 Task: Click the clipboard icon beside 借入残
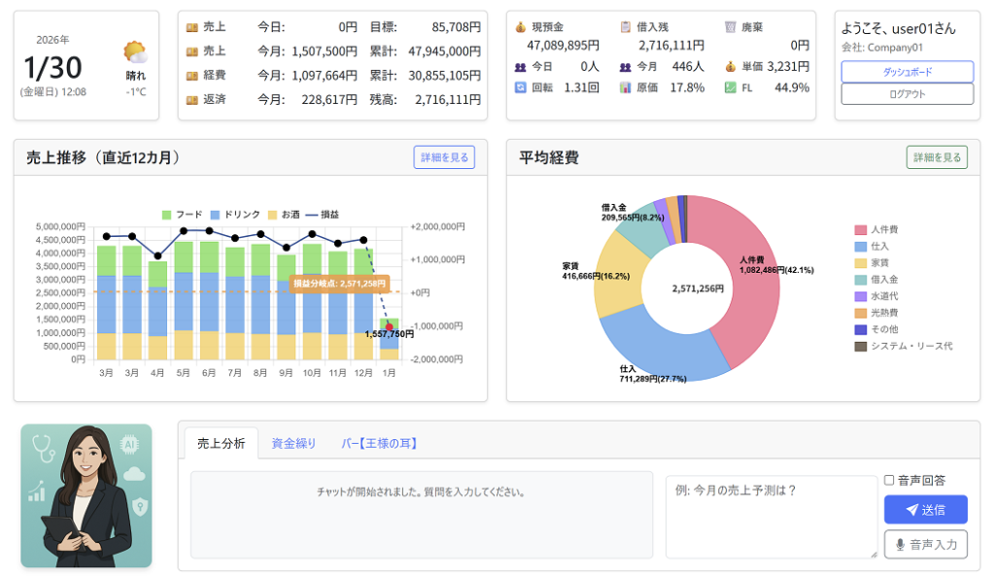(x=627, y=27)
